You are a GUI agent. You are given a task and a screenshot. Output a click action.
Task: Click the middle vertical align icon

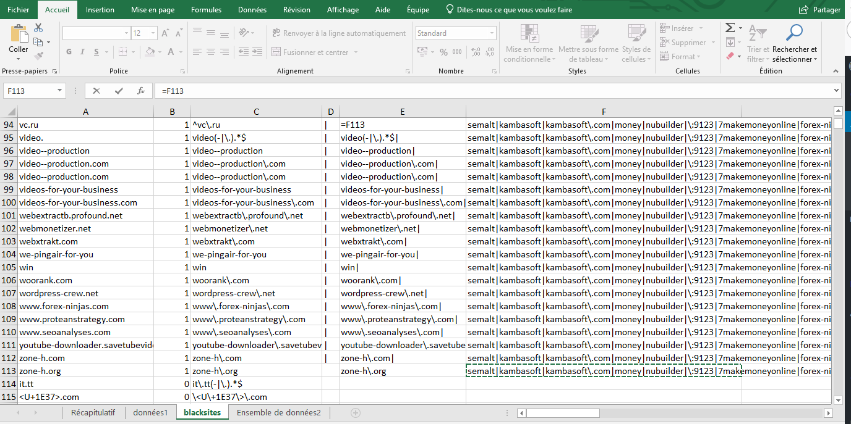click(x=212, y=33)
